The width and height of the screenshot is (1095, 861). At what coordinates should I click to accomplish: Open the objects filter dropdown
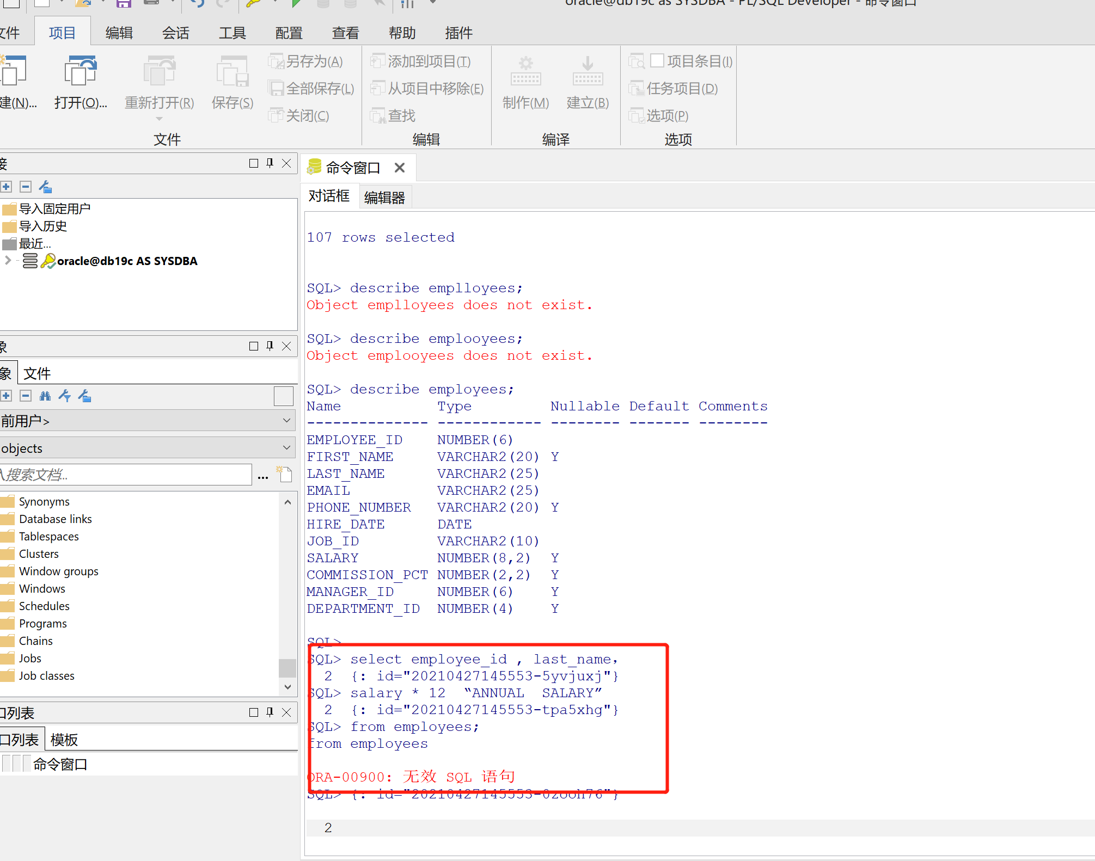[x=286, y=448]
